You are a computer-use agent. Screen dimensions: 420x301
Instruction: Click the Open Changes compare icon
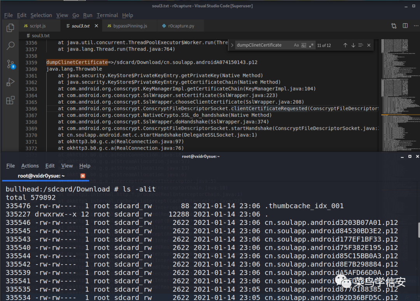coord(394,26)
